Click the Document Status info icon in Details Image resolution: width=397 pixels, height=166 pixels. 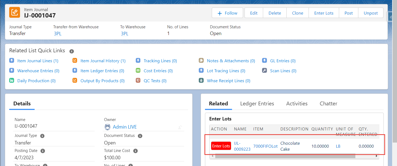click(x=140, y=136)
